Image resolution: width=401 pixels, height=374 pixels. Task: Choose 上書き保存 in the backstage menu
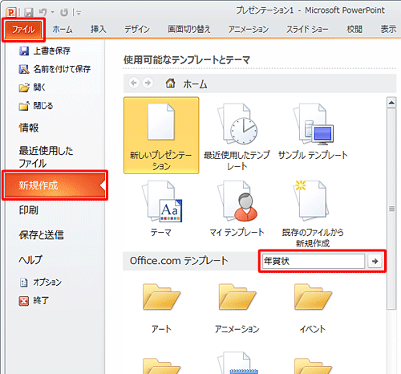coord(45,51)
